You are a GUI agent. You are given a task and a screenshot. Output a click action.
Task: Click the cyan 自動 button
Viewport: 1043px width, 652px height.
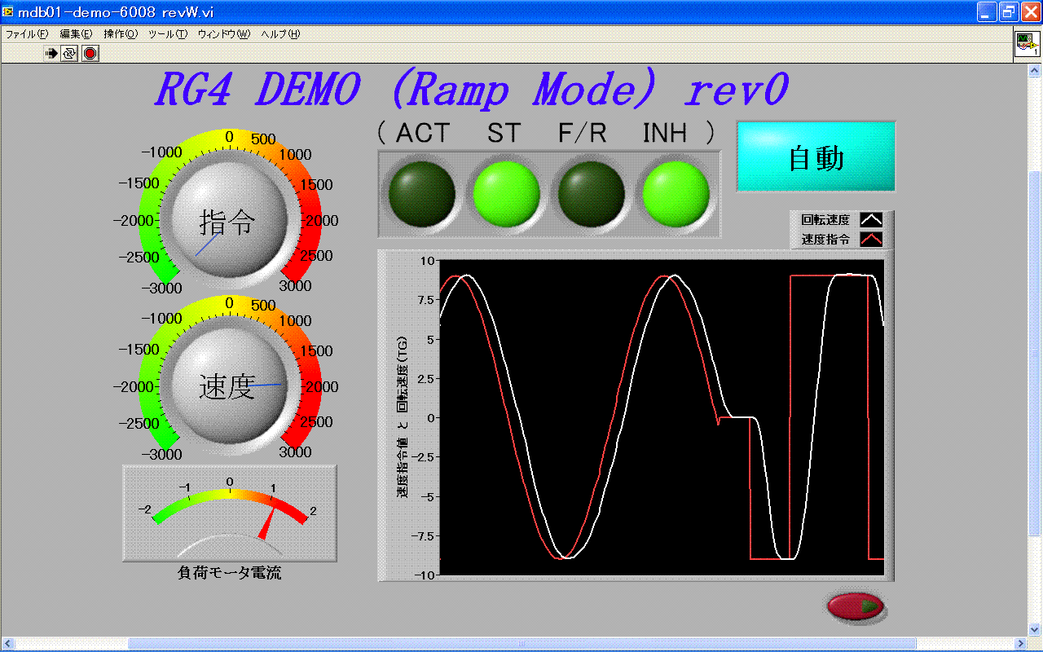816,156
